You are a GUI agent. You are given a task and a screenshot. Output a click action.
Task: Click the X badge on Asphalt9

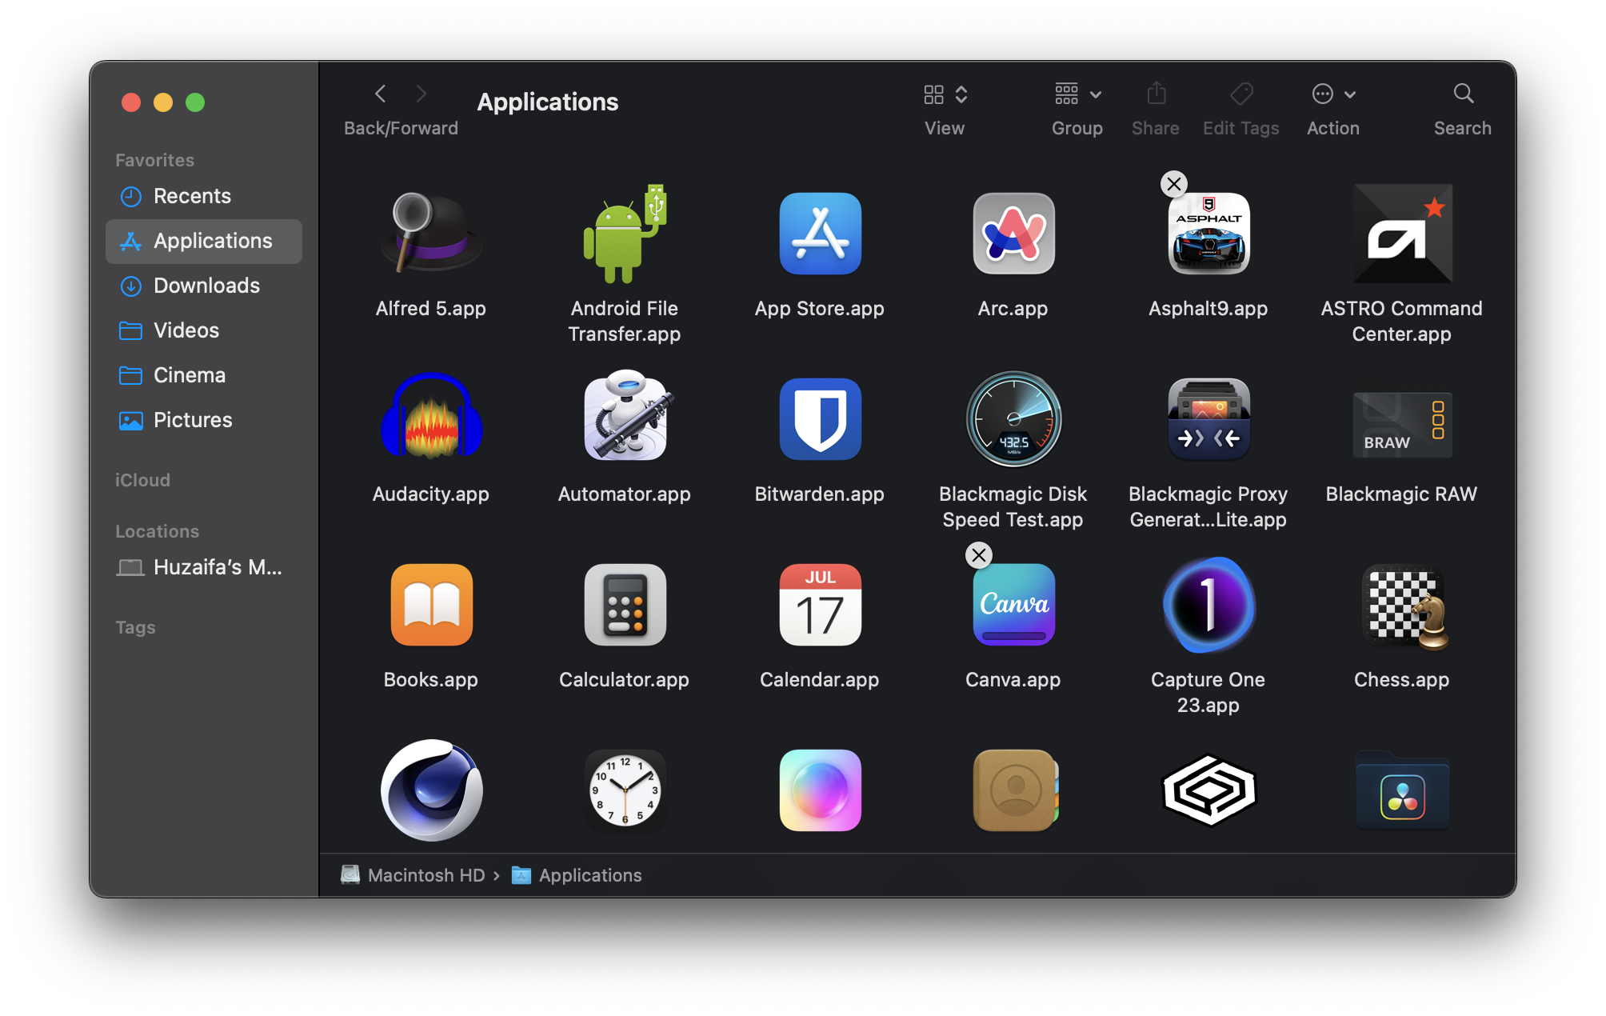1173,184
